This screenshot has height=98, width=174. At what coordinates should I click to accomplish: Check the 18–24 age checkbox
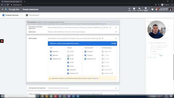pos(68,52)
